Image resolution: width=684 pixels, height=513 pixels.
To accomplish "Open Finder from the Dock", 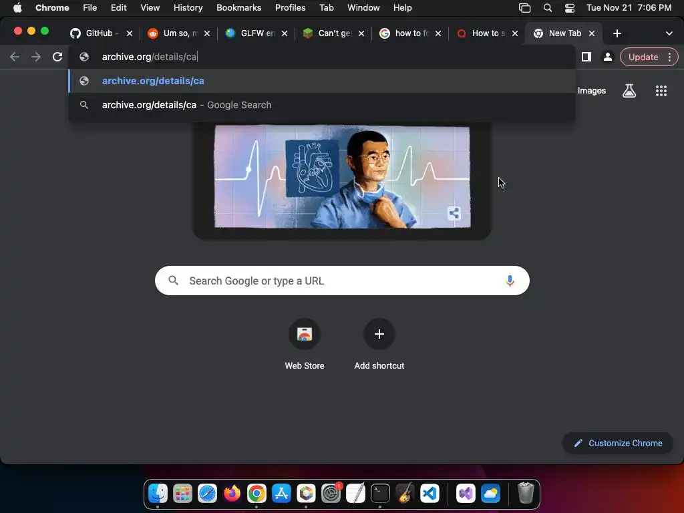I will [158, 494].
